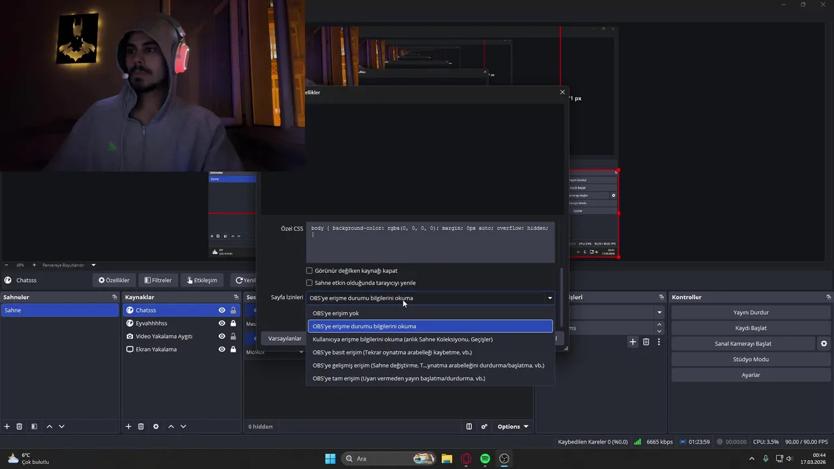Image resolution: width=834 pixels, height=469 pixels.
Task: Enable Stüdyo Modu
Action: [751, 360]
